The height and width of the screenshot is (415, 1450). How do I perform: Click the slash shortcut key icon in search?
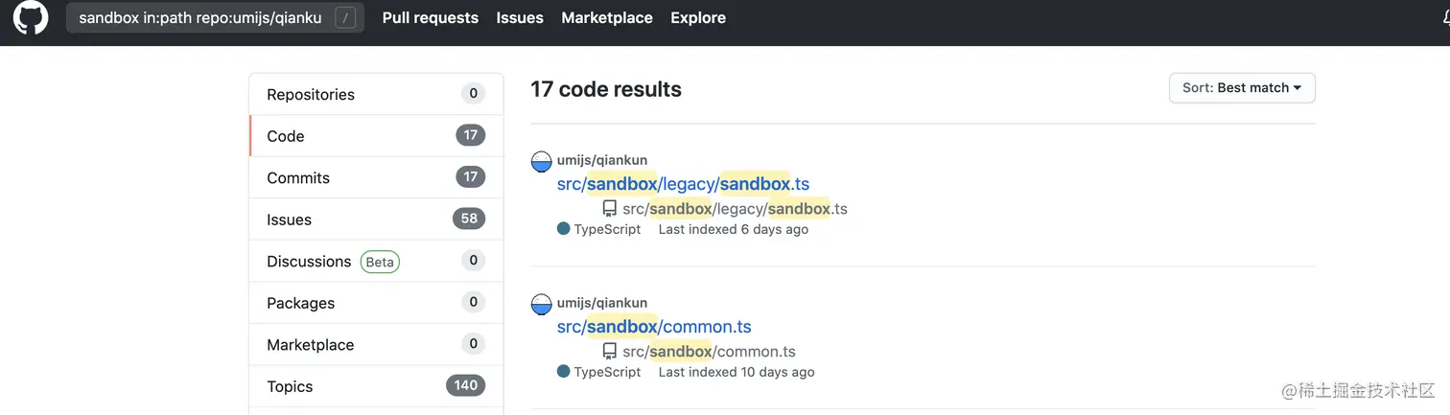point(345,17)
